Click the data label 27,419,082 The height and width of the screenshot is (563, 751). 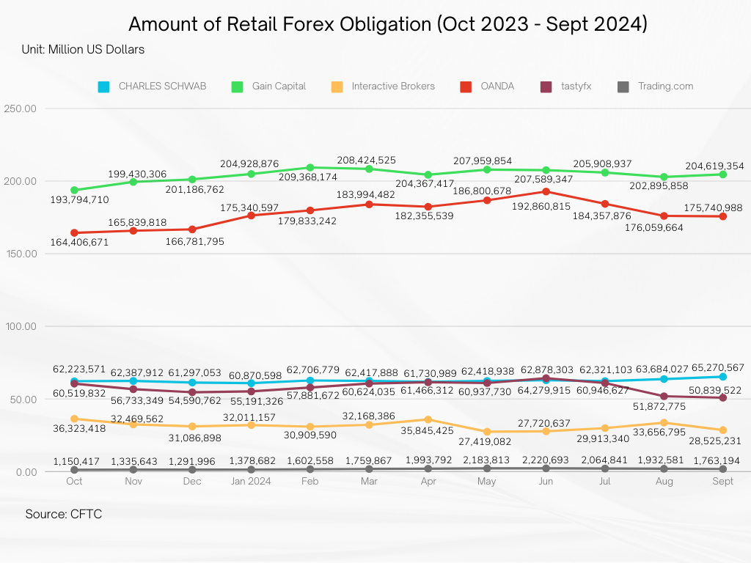pos(485,441)
